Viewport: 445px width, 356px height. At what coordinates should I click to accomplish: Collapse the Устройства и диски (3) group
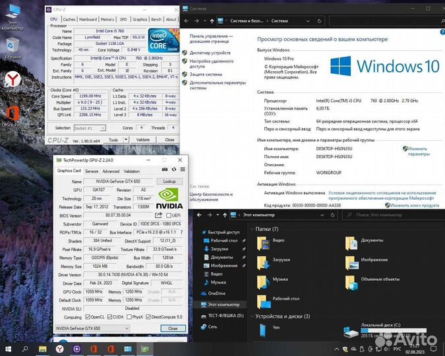point(252,316)
